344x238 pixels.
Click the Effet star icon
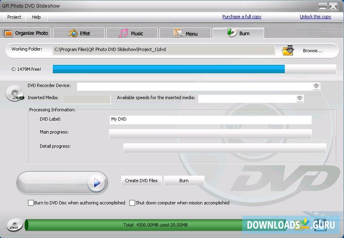click(x=73, y=33)
